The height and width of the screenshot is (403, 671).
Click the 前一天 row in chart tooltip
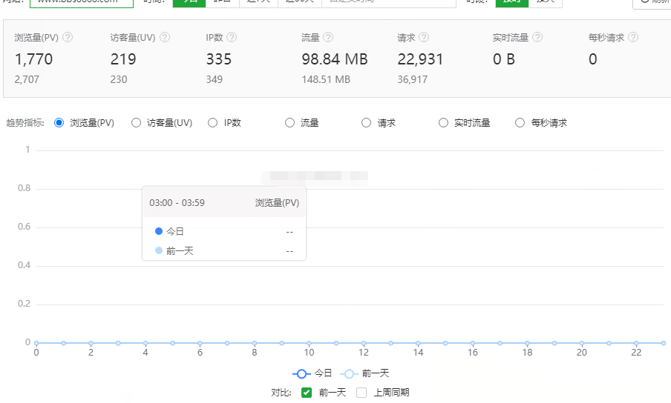click(x=224, y=250)
